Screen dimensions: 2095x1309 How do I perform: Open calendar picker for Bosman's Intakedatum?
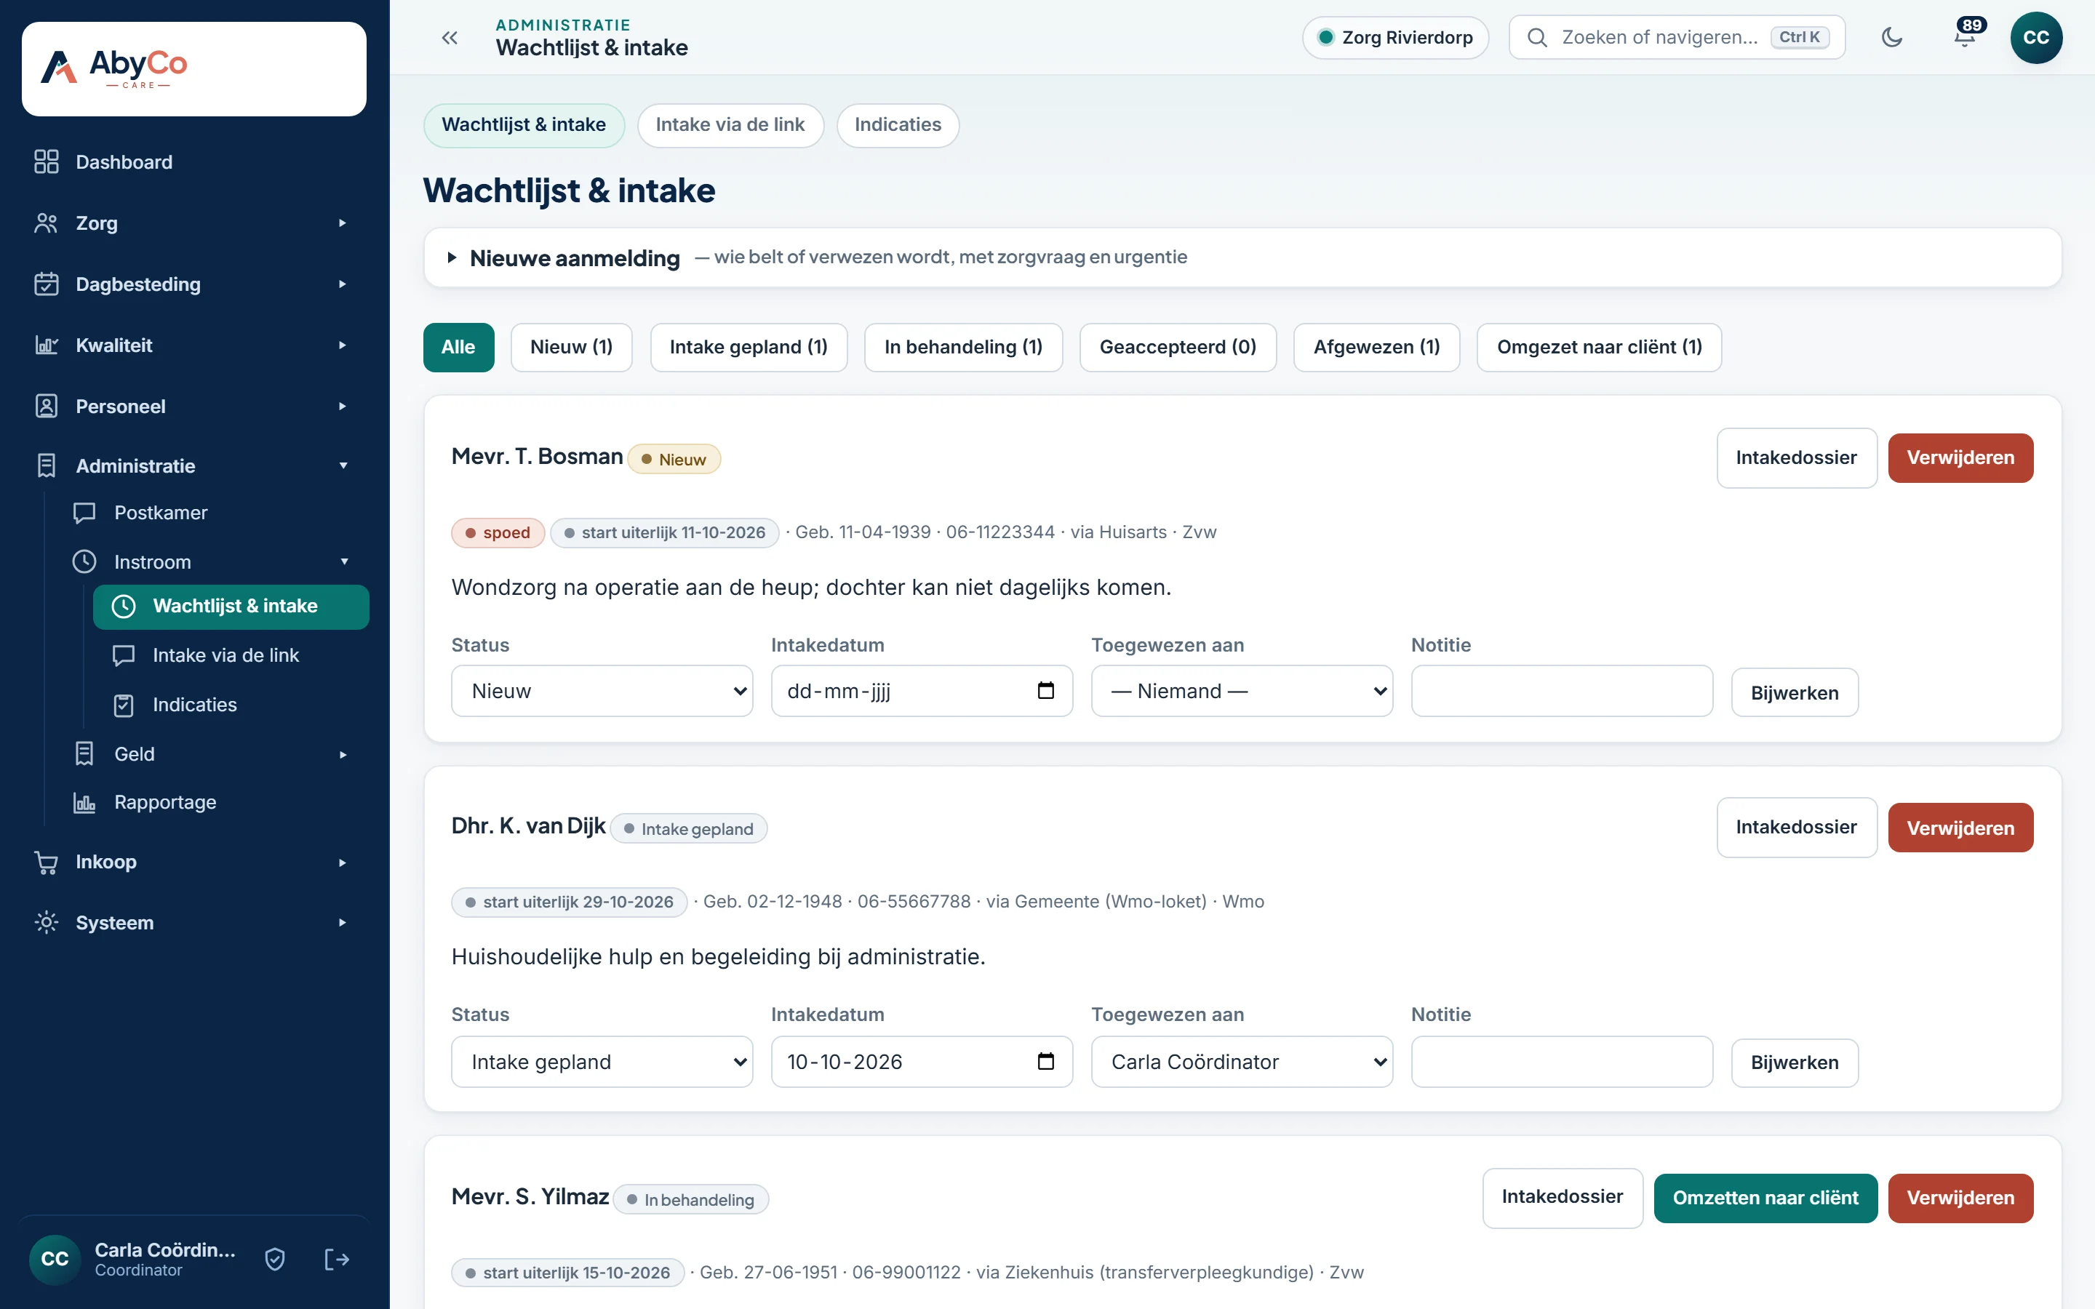(1046, 691)
